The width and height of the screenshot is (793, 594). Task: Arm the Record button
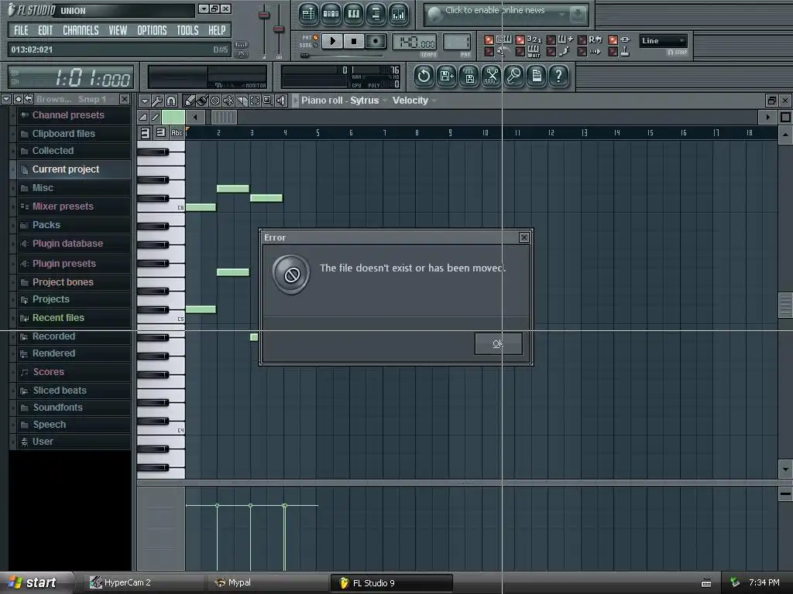376,41
